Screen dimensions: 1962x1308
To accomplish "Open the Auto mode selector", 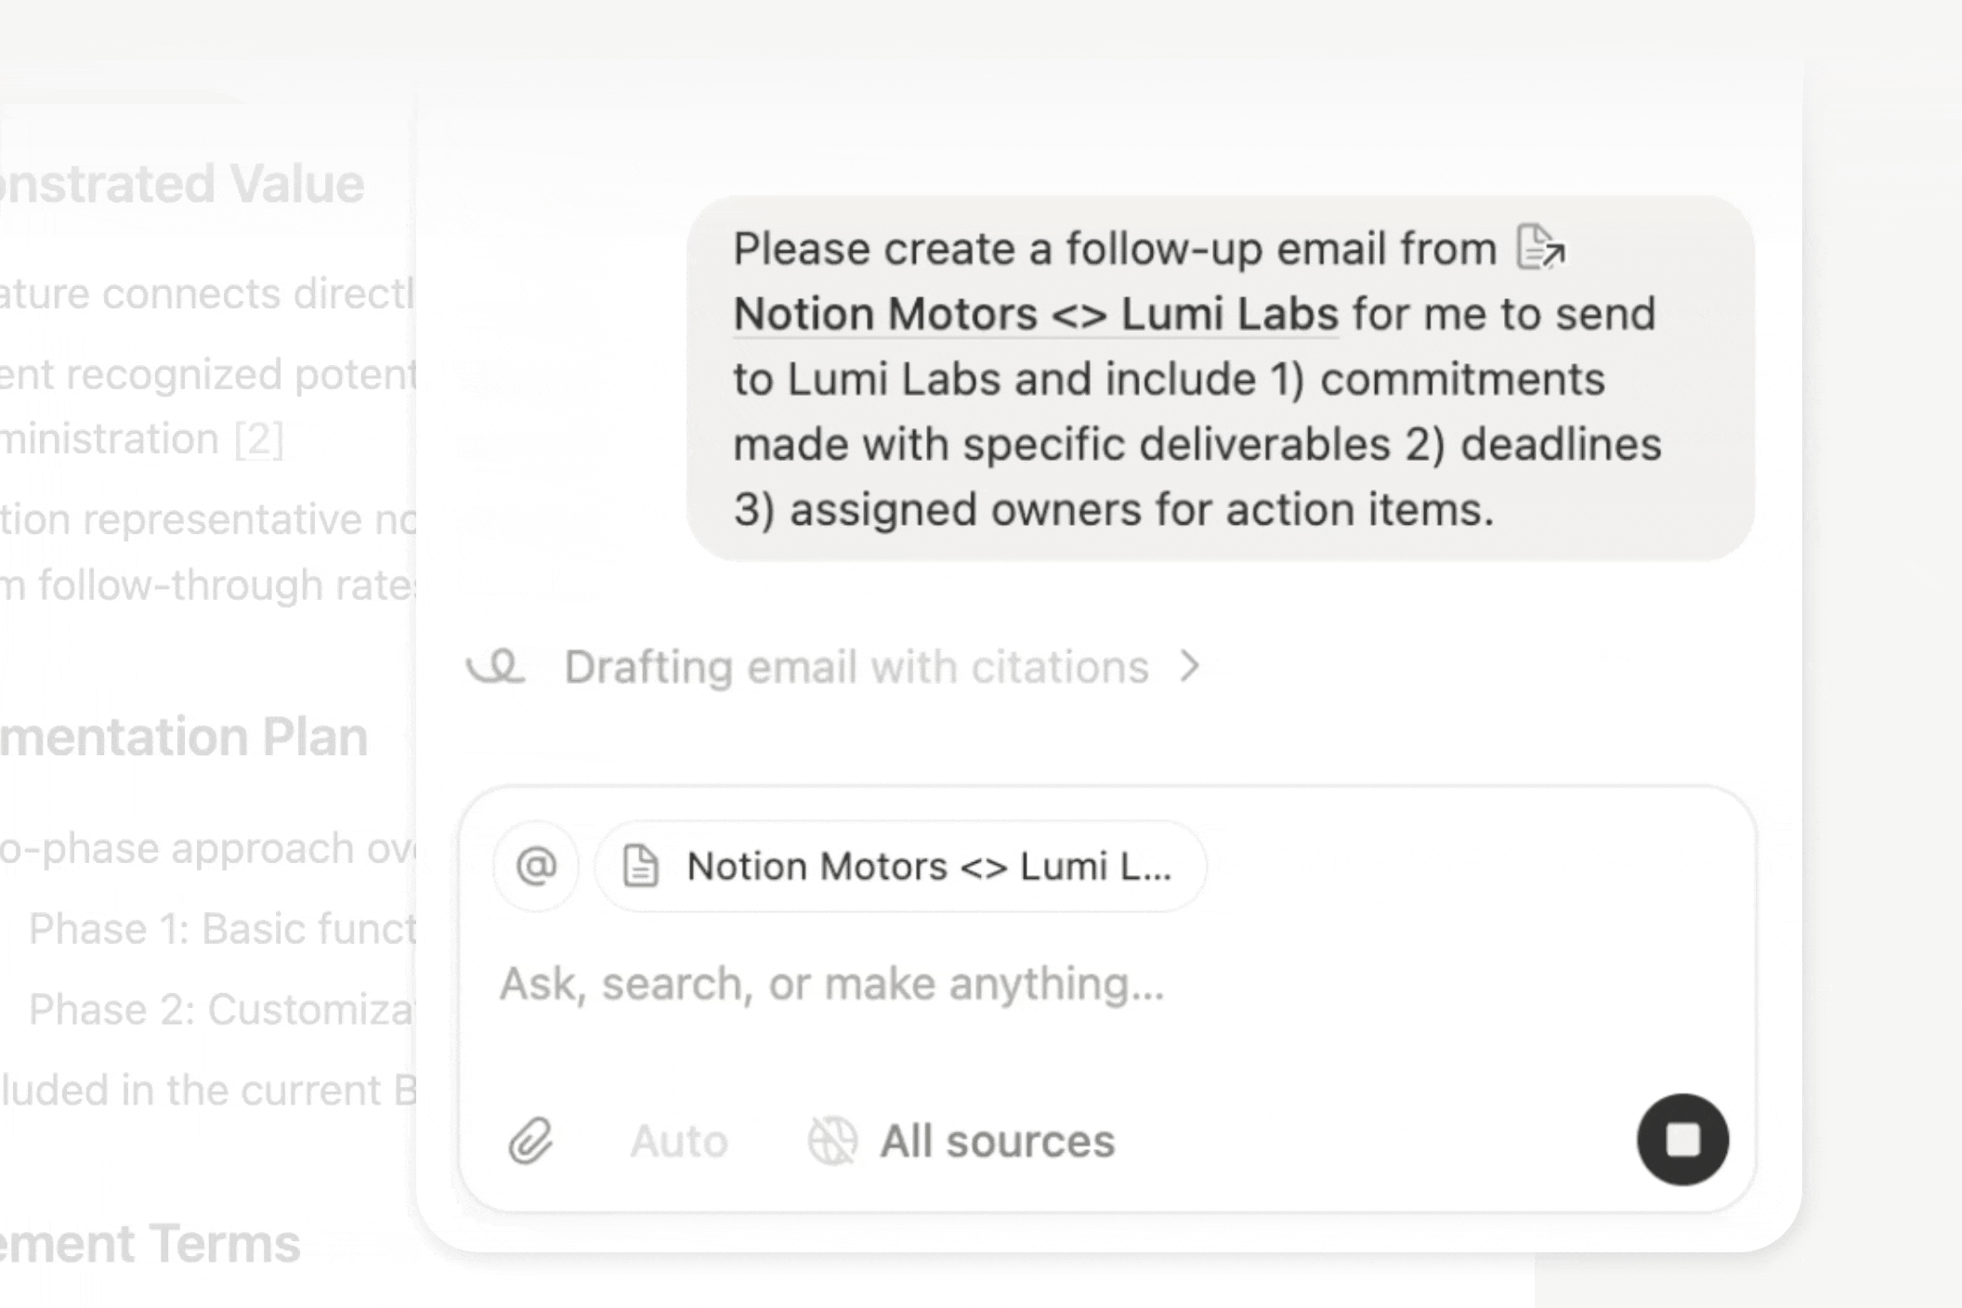I will (679, 1141).
